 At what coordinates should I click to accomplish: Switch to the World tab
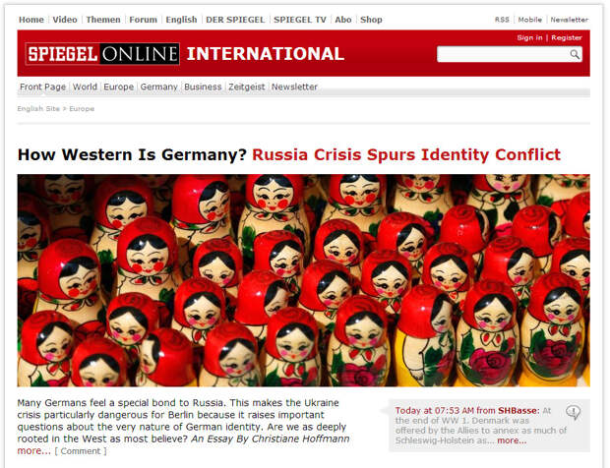tap(85, 87)
